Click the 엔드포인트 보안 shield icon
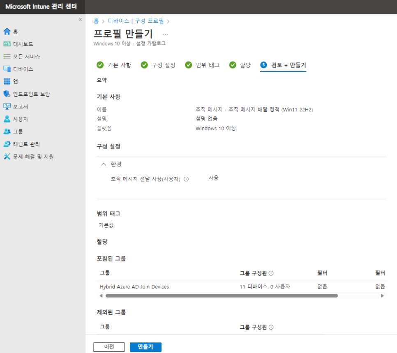 [x=7, y=94]
